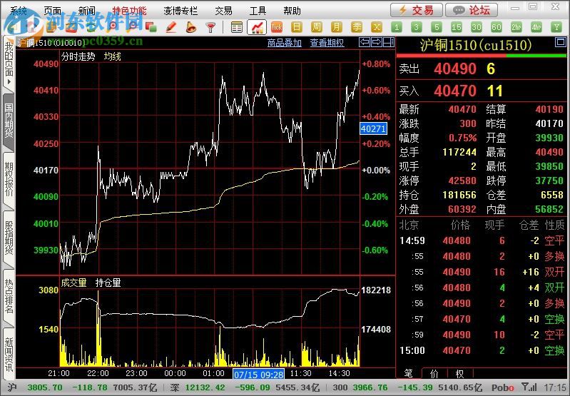Click the funnel filter icon
This screenshot has width=570, height=396.
coord(210,27)
